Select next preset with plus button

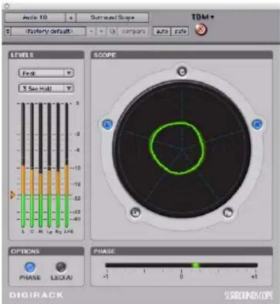coord(101,31)
